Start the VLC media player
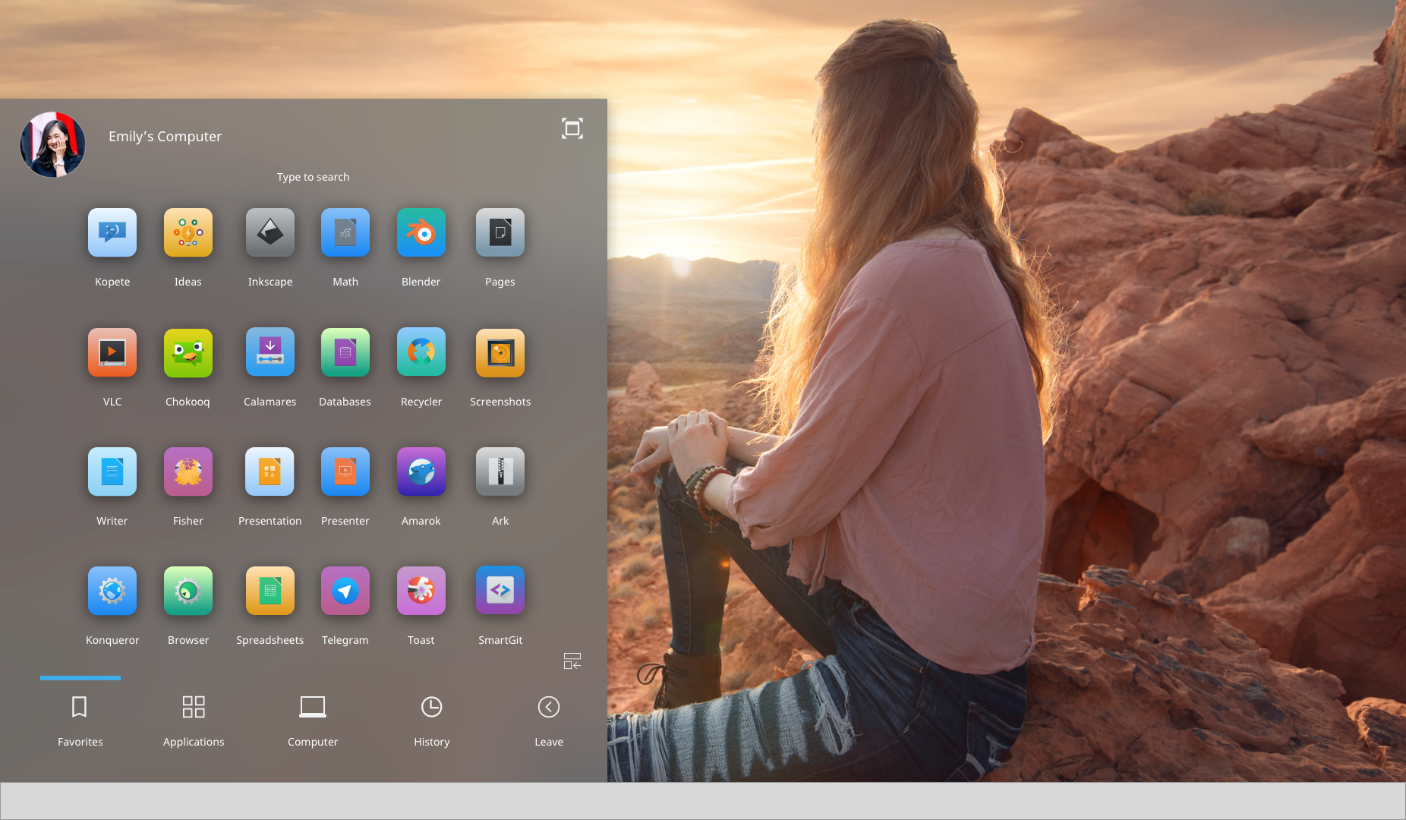This screenshot has height=820, width=1406. click(x=112, y=353)
